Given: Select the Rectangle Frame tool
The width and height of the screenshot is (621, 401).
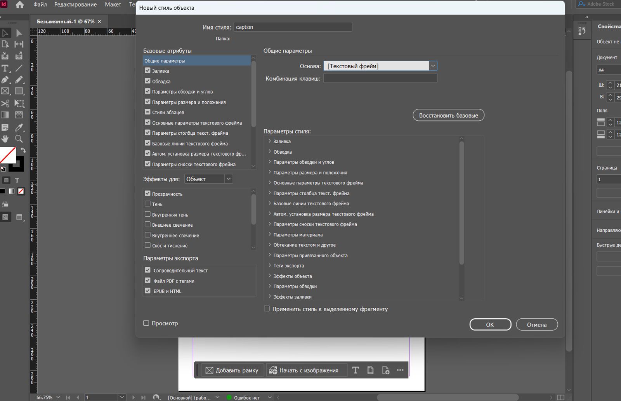Looking at the screenshot, I should pos(5,91).
